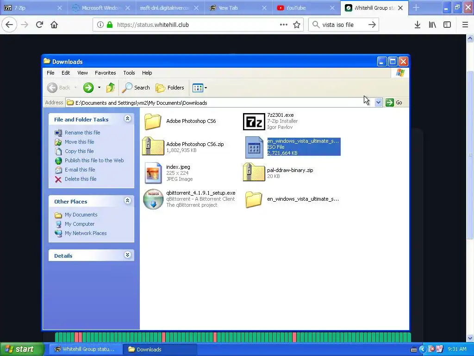Show site information for status.whitehill.club

pos(100,25)
